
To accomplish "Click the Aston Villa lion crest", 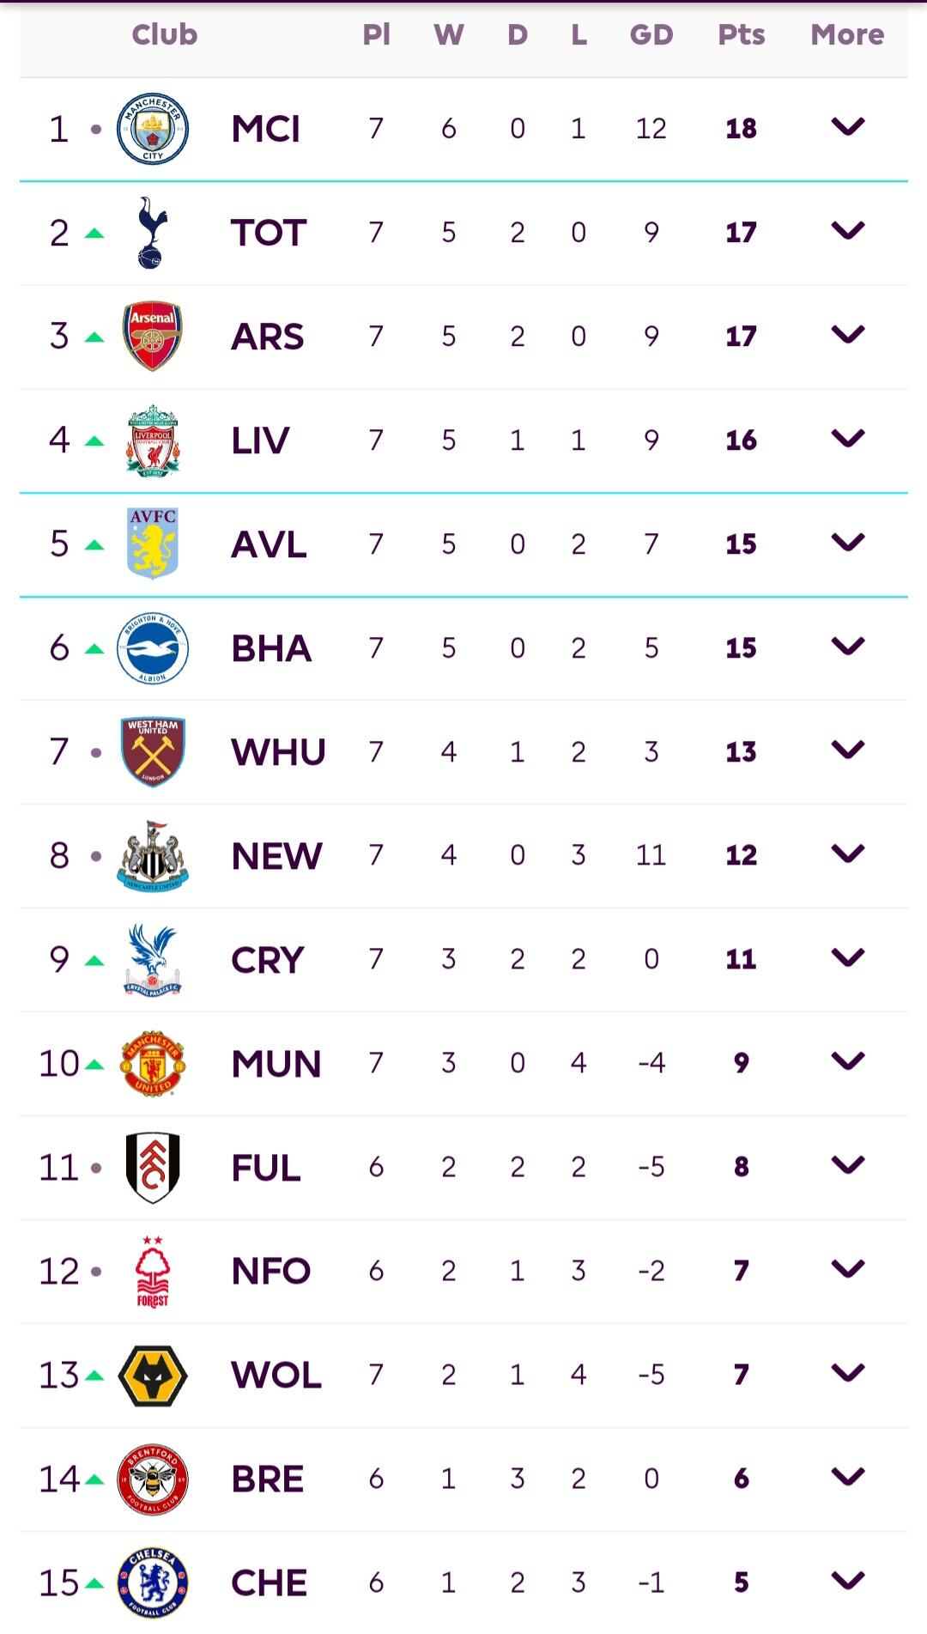I will point(153,544).
